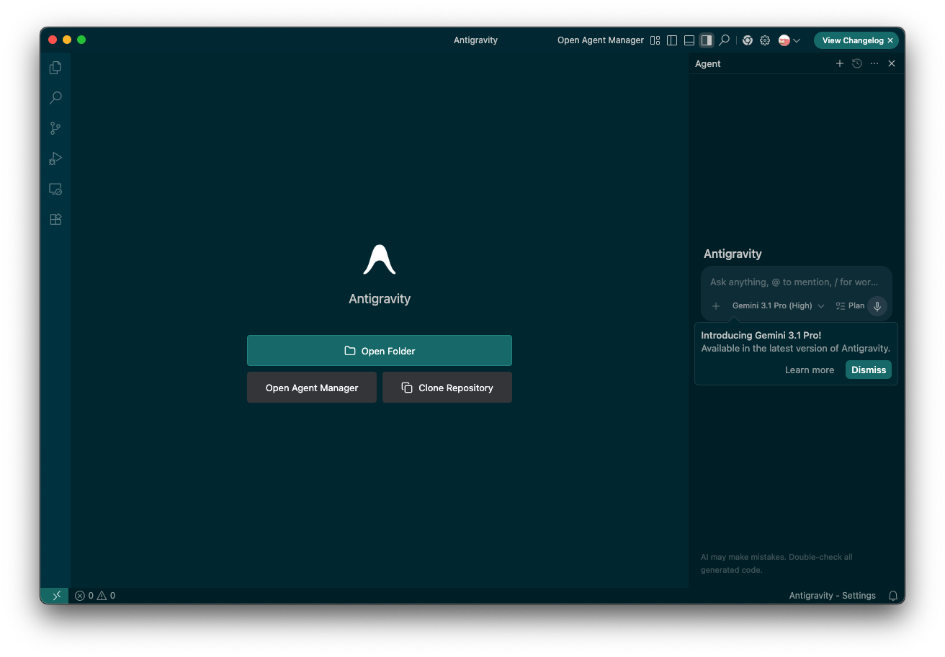Click the remote window indicator in the status bar
Viewport: 945px width, 657px height.
point(55,596)
